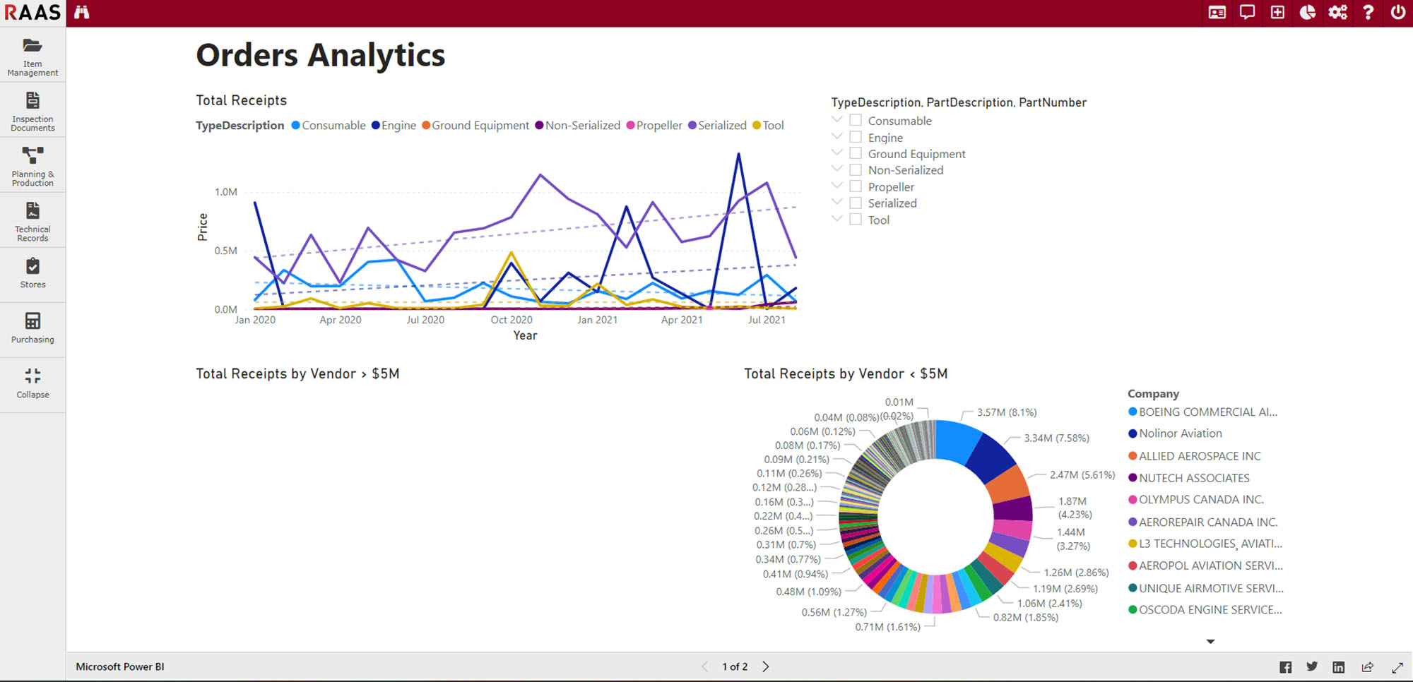Click the power logout icon
Screen dimensions: 1413x682
pyautogui.click(x=1397, y=12)
